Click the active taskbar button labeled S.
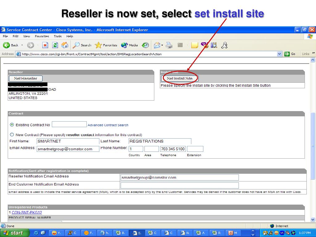The image size is (316, 237). click(x=137, y=233)
